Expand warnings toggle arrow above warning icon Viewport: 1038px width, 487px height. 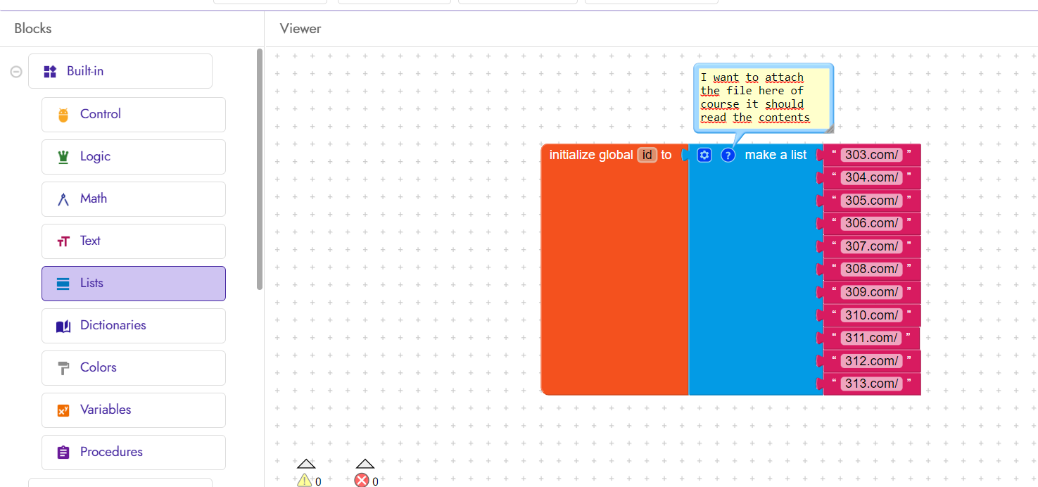pos(306,464)
